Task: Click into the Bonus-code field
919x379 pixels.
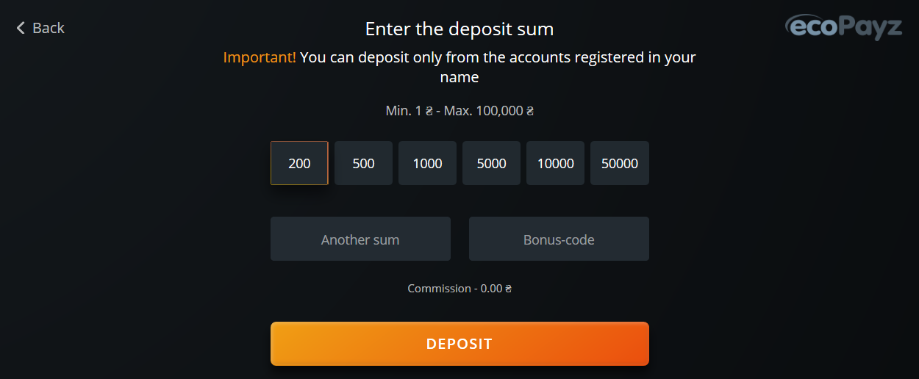Action: (x=559, y=239)
